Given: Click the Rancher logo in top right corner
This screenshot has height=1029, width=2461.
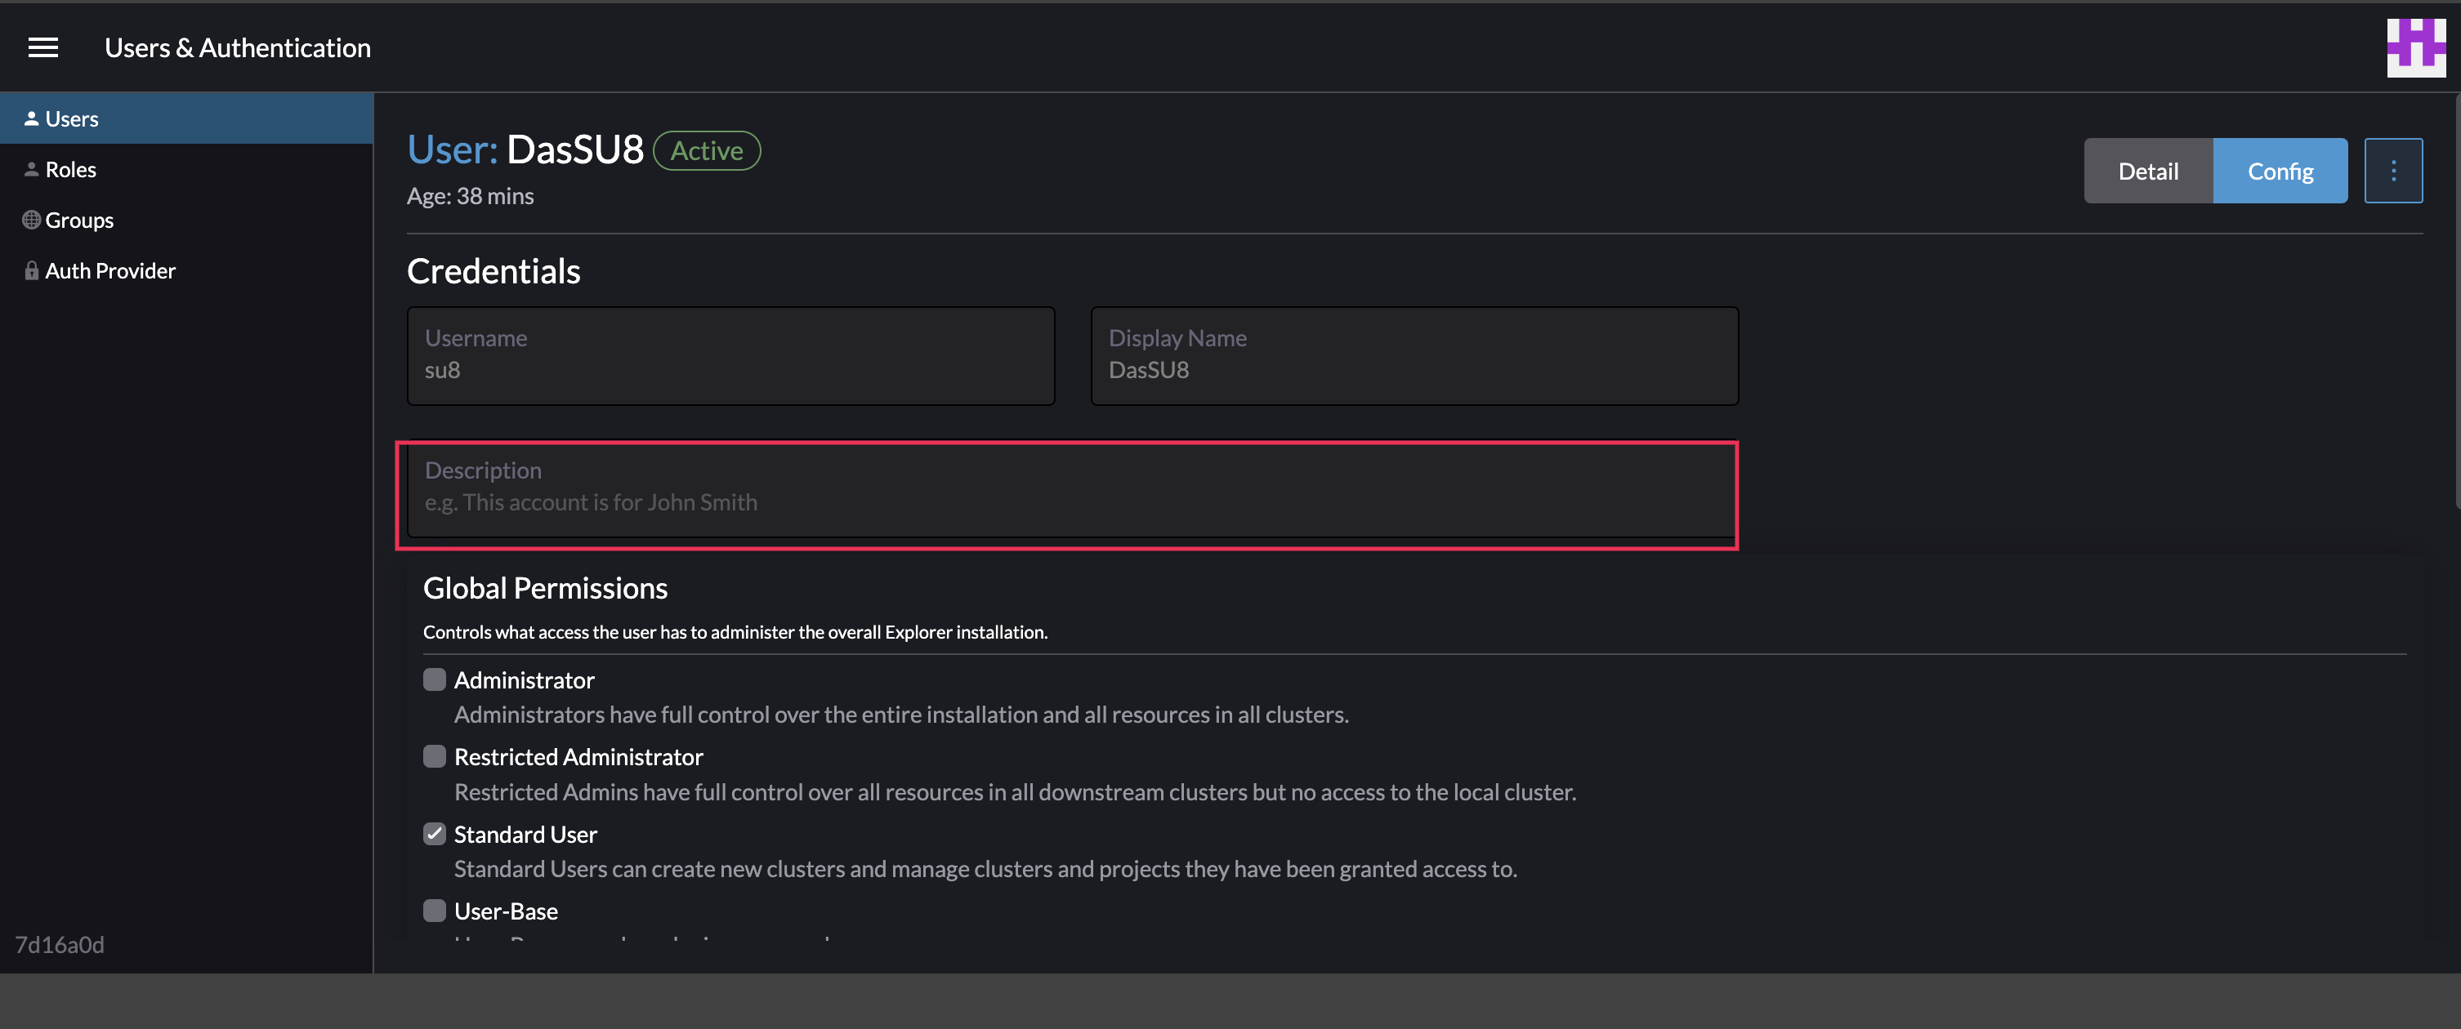Looking at the screenshot, I should (2416, 46).
